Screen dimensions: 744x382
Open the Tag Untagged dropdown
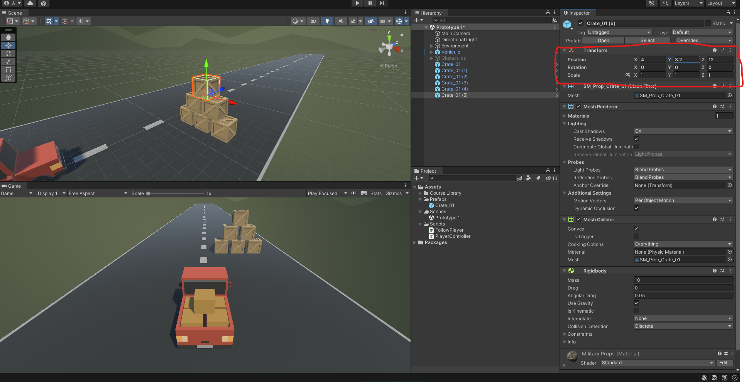(x=619, y=32)
